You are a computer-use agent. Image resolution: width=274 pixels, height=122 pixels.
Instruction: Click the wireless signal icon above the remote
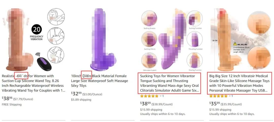pyautogui.click(x=38, y=55)
